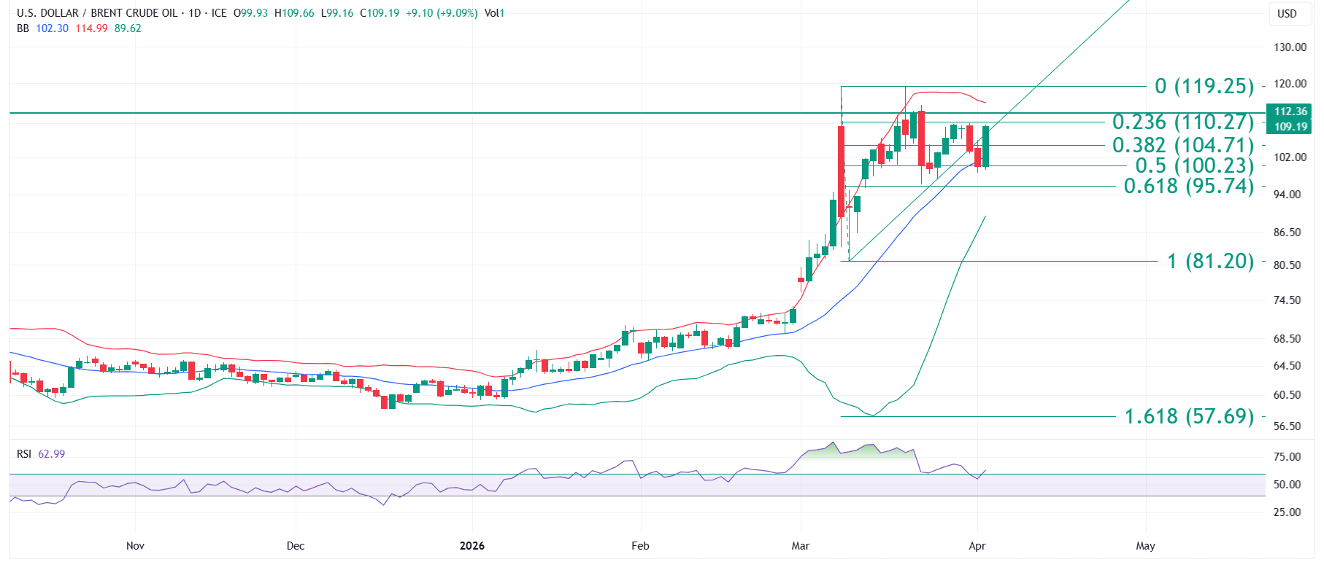Click the RSI indicator legend label

pos(24,454)
